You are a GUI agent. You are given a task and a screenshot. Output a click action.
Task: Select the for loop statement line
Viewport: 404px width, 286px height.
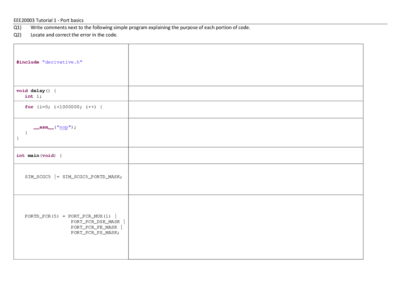point(63,107)
